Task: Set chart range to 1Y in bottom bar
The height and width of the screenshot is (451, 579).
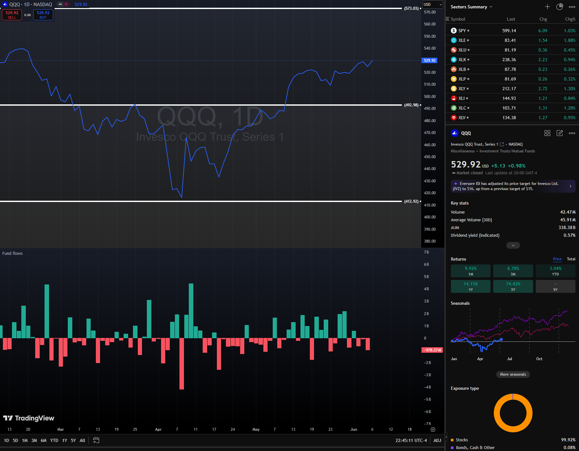Action: click(65, 440)
